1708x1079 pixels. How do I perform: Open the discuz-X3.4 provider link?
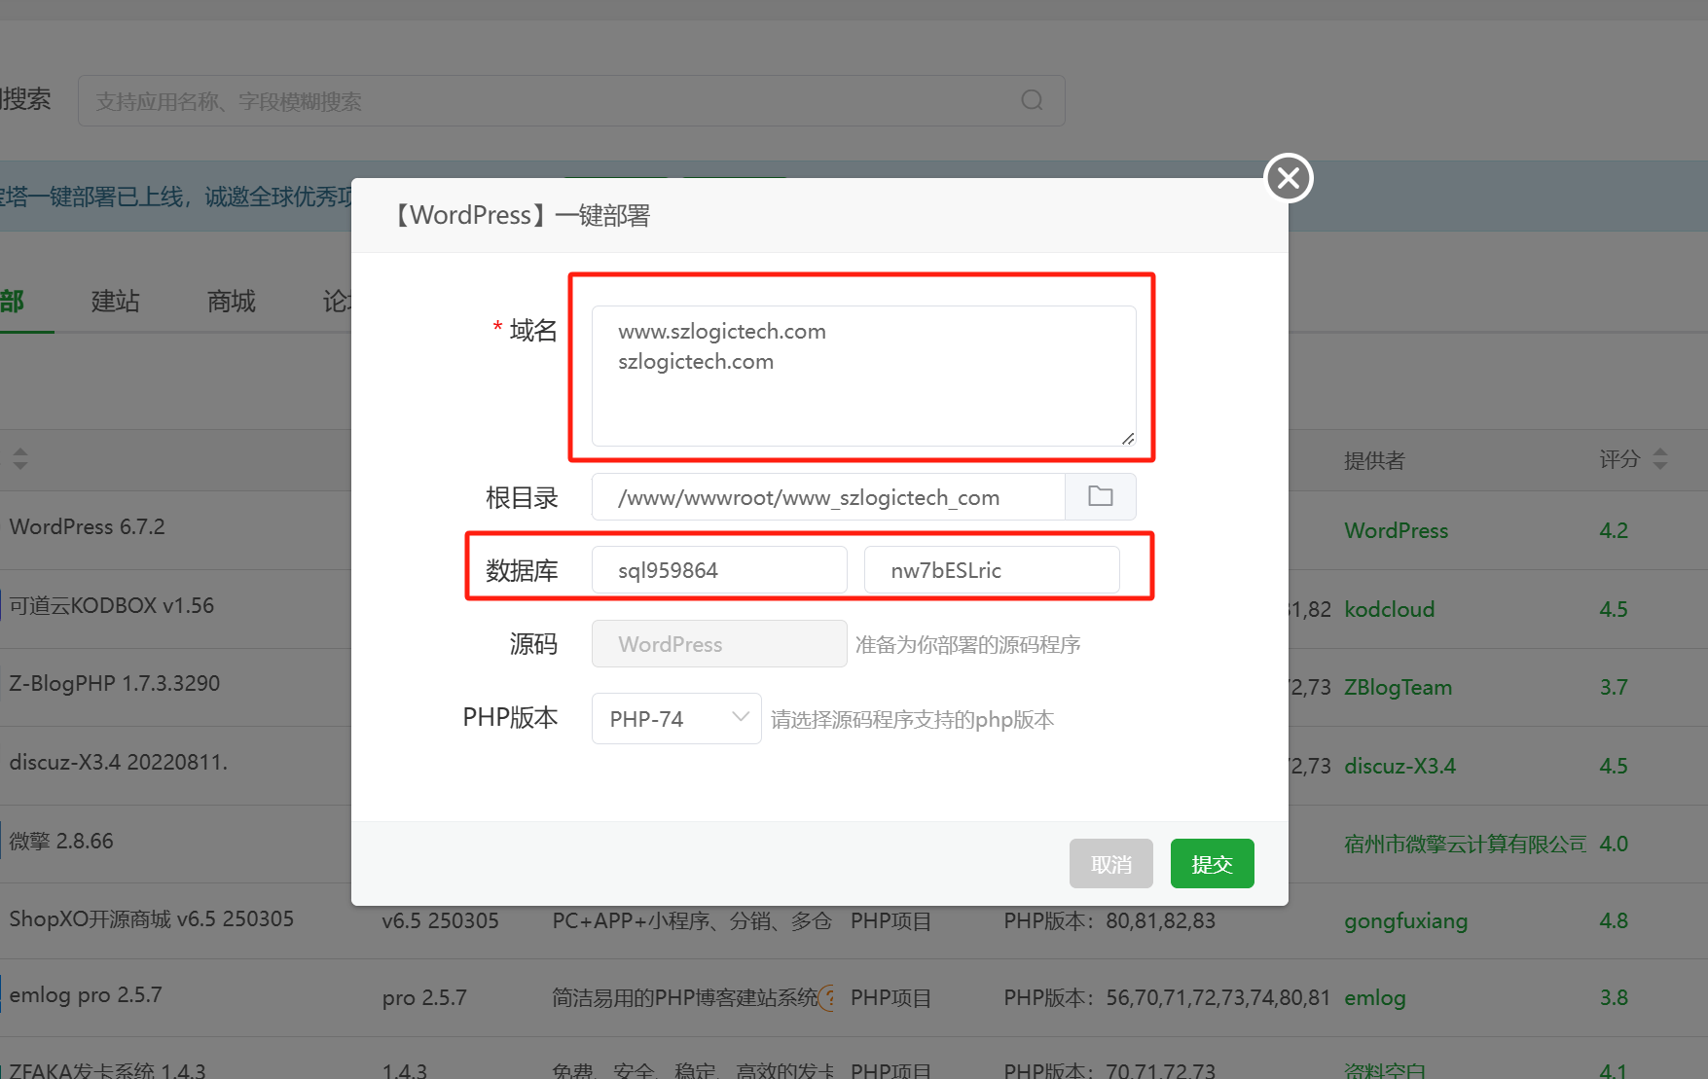tap(1399, 766)
